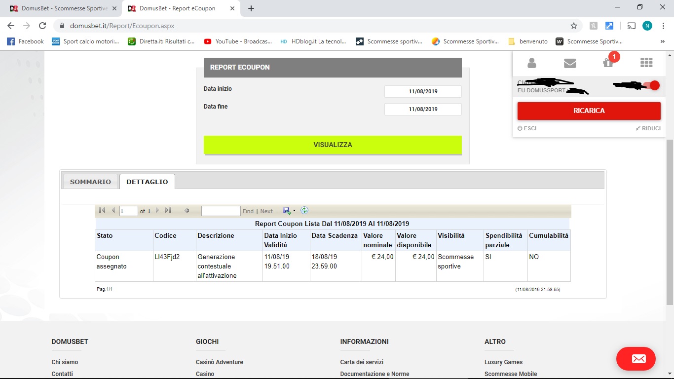Open the red mail chat floating button

[636, 359]
